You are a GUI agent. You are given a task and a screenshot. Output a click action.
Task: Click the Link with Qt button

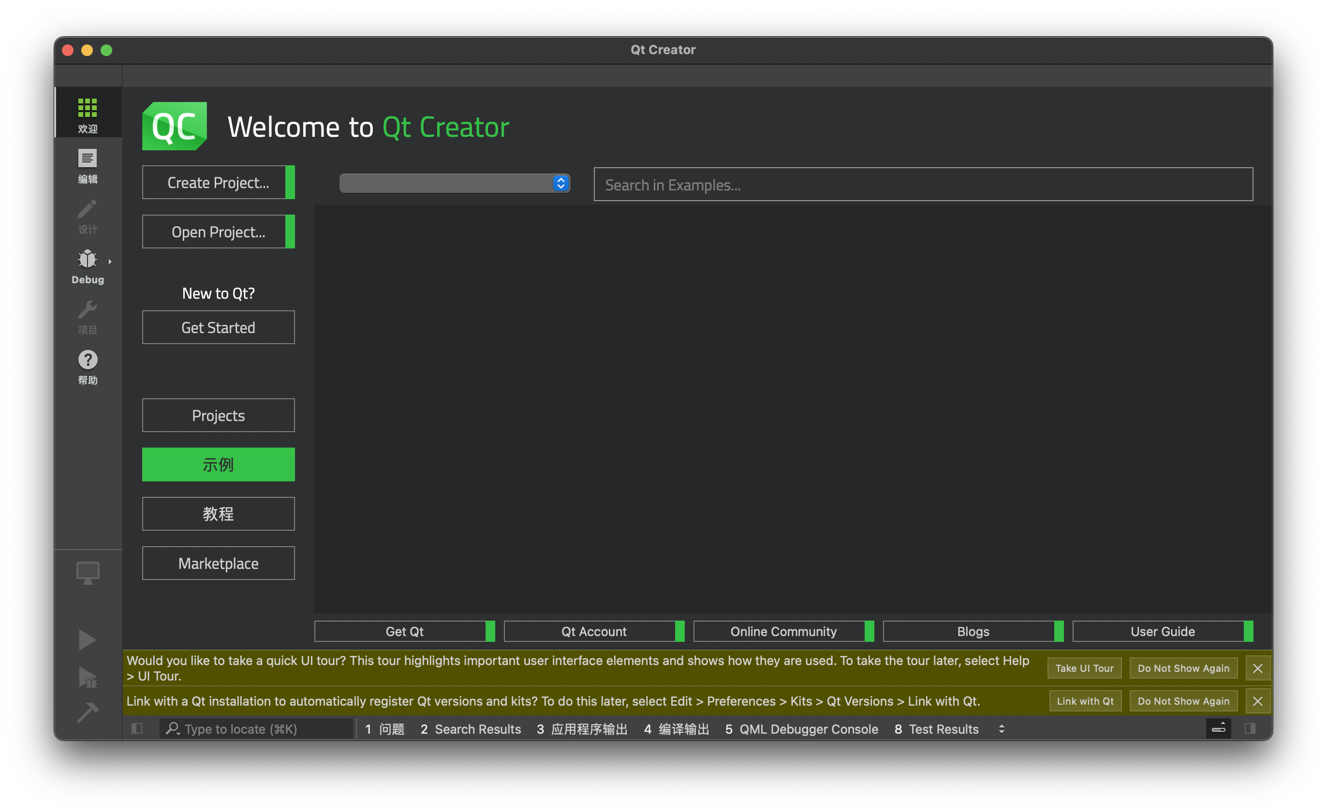(x=1085, y=701)
